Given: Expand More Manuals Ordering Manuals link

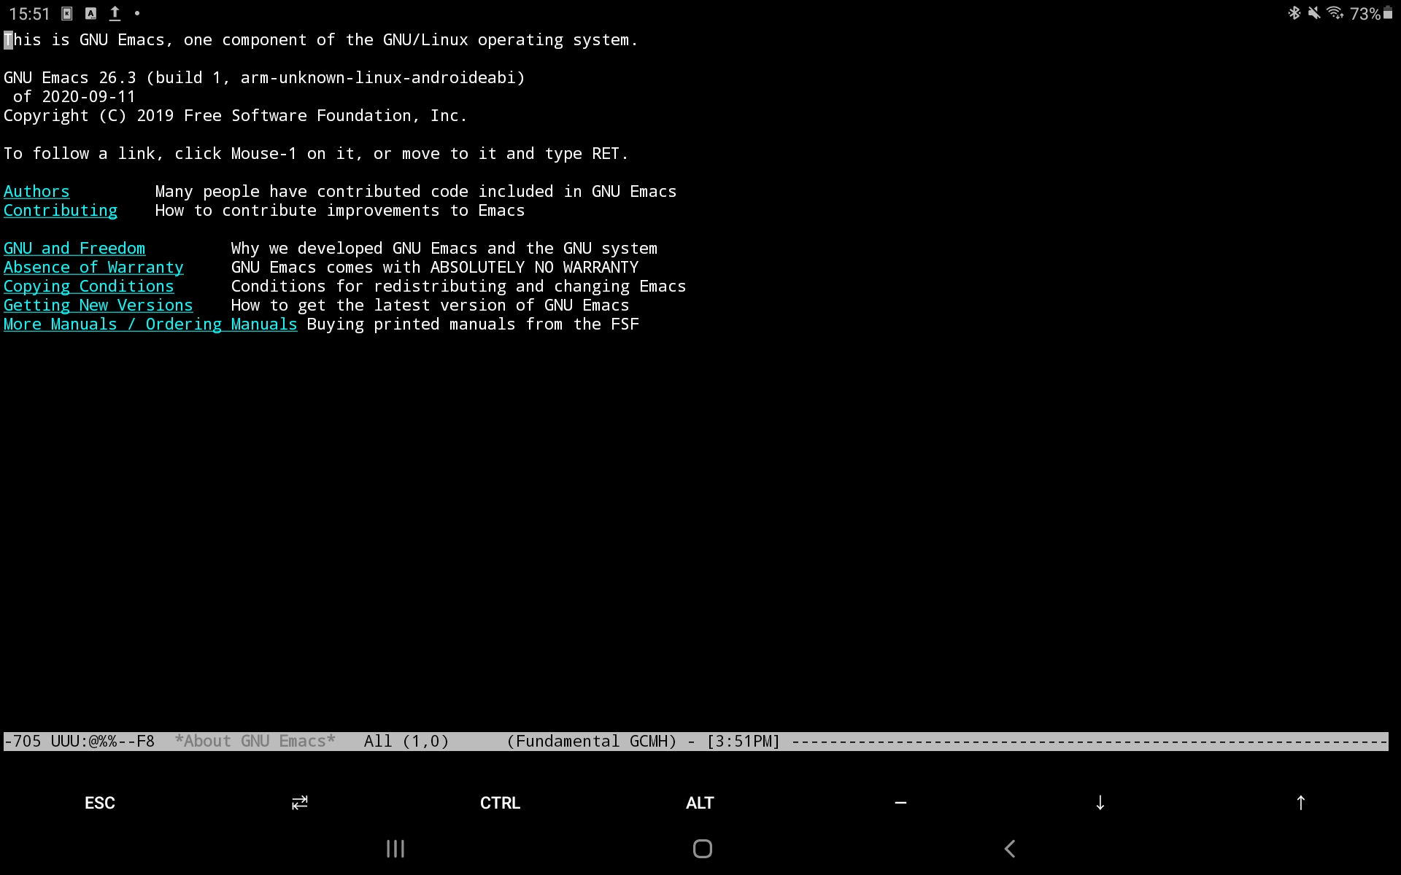Looking at the screenshot, I should (150, 324).
